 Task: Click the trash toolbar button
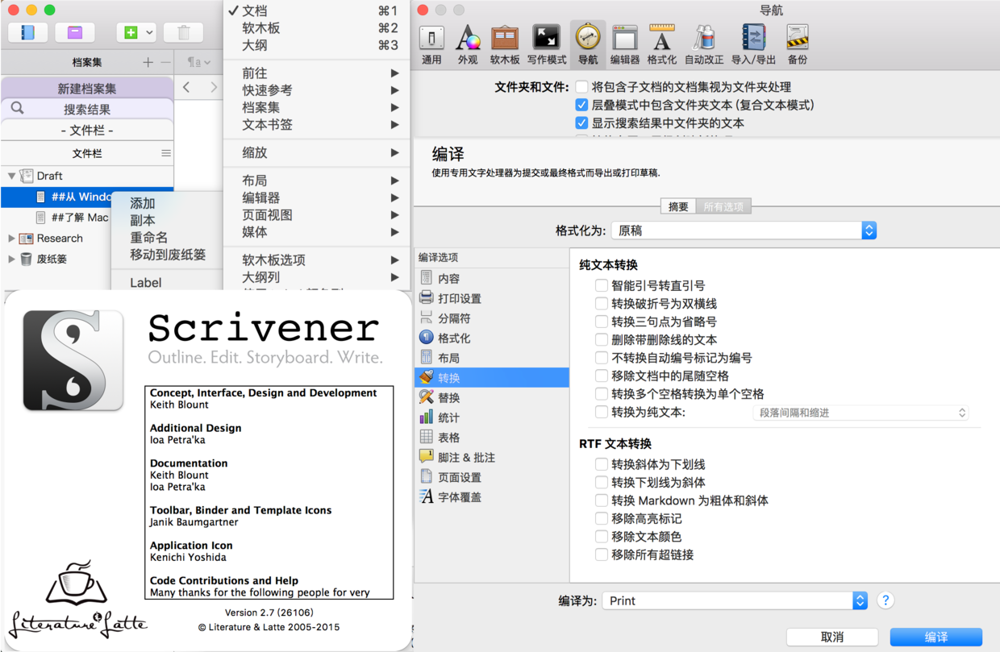coord(183,32)
